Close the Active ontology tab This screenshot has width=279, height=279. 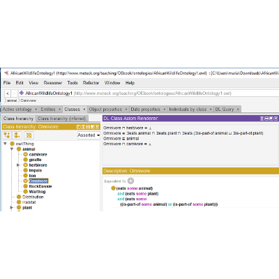pos(36,110)
